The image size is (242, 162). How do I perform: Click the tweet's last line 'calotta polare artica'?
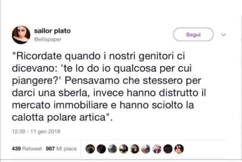[x=61, y=117]
